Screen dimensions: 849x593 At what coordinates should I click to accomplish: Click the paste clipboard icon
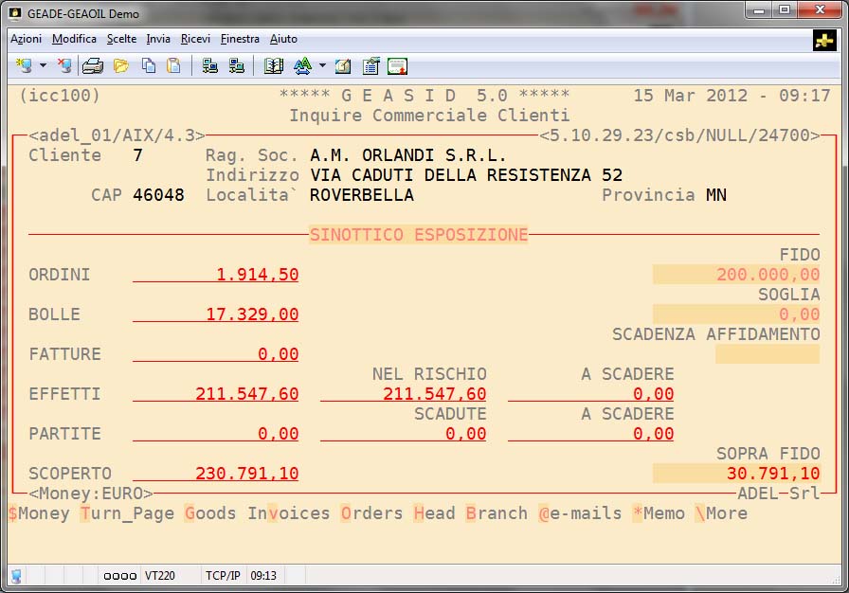(x=173, y=65)
